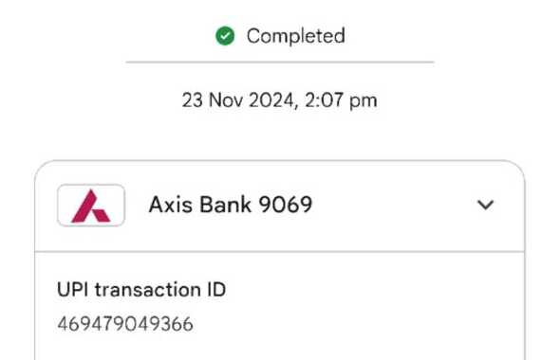The width and height of the screenshot is (560, 360).
Task: Click the green completed checkmark icon
Action: coord(225,36)
